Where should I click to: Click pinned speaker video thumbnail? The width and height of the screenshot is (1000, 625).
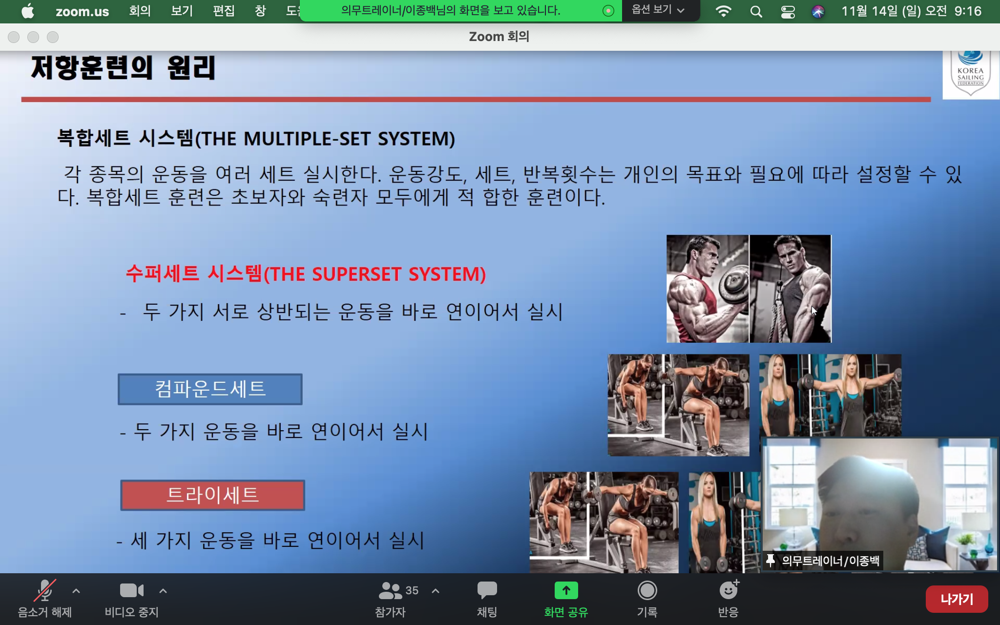(879, 504)
